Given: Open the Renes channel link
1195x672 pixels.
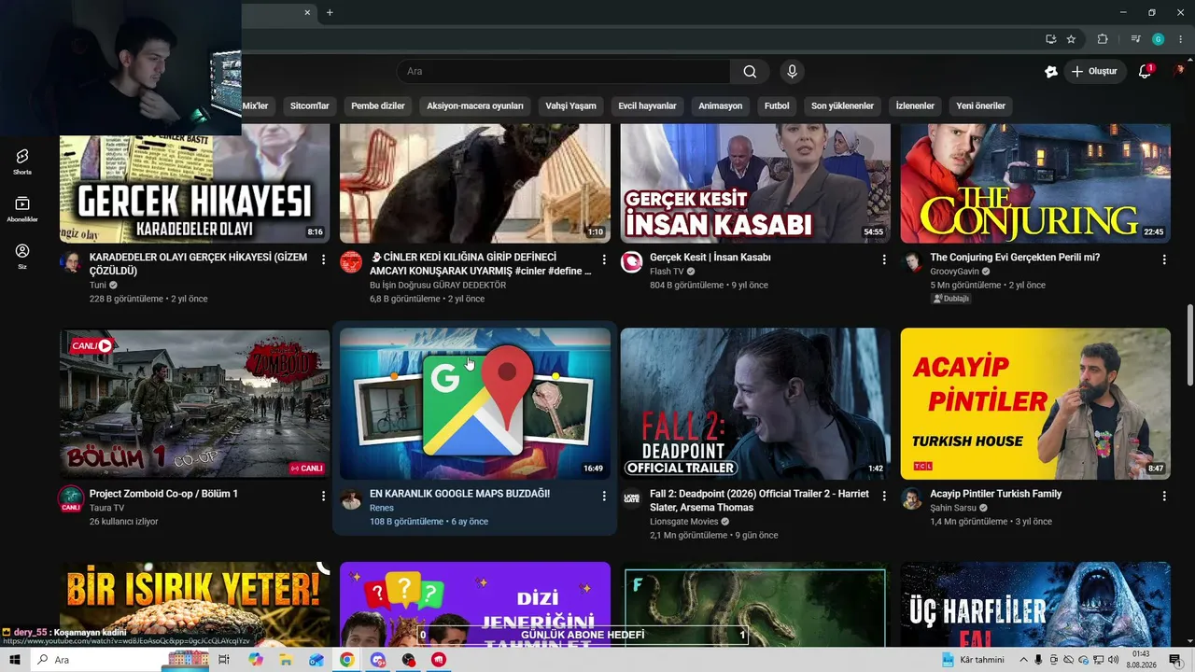Looking at the screenshot, I should coord(382,508).
